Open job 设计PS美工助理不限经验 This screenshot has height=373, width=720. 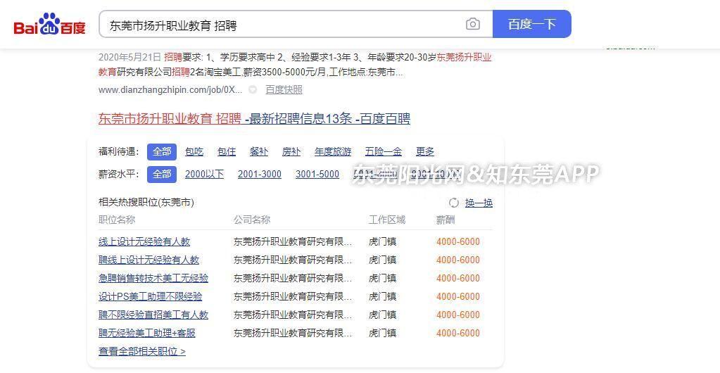tap(150, 297)
